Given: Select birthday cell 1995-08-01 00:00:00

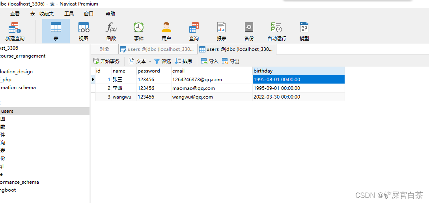Looking at the screenshot, I should point(299,80).
